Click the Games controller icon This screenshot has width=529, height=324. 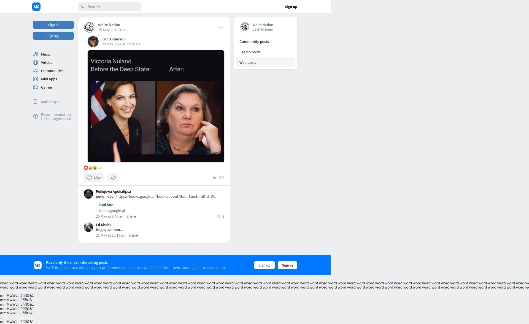tap(36, 87)
